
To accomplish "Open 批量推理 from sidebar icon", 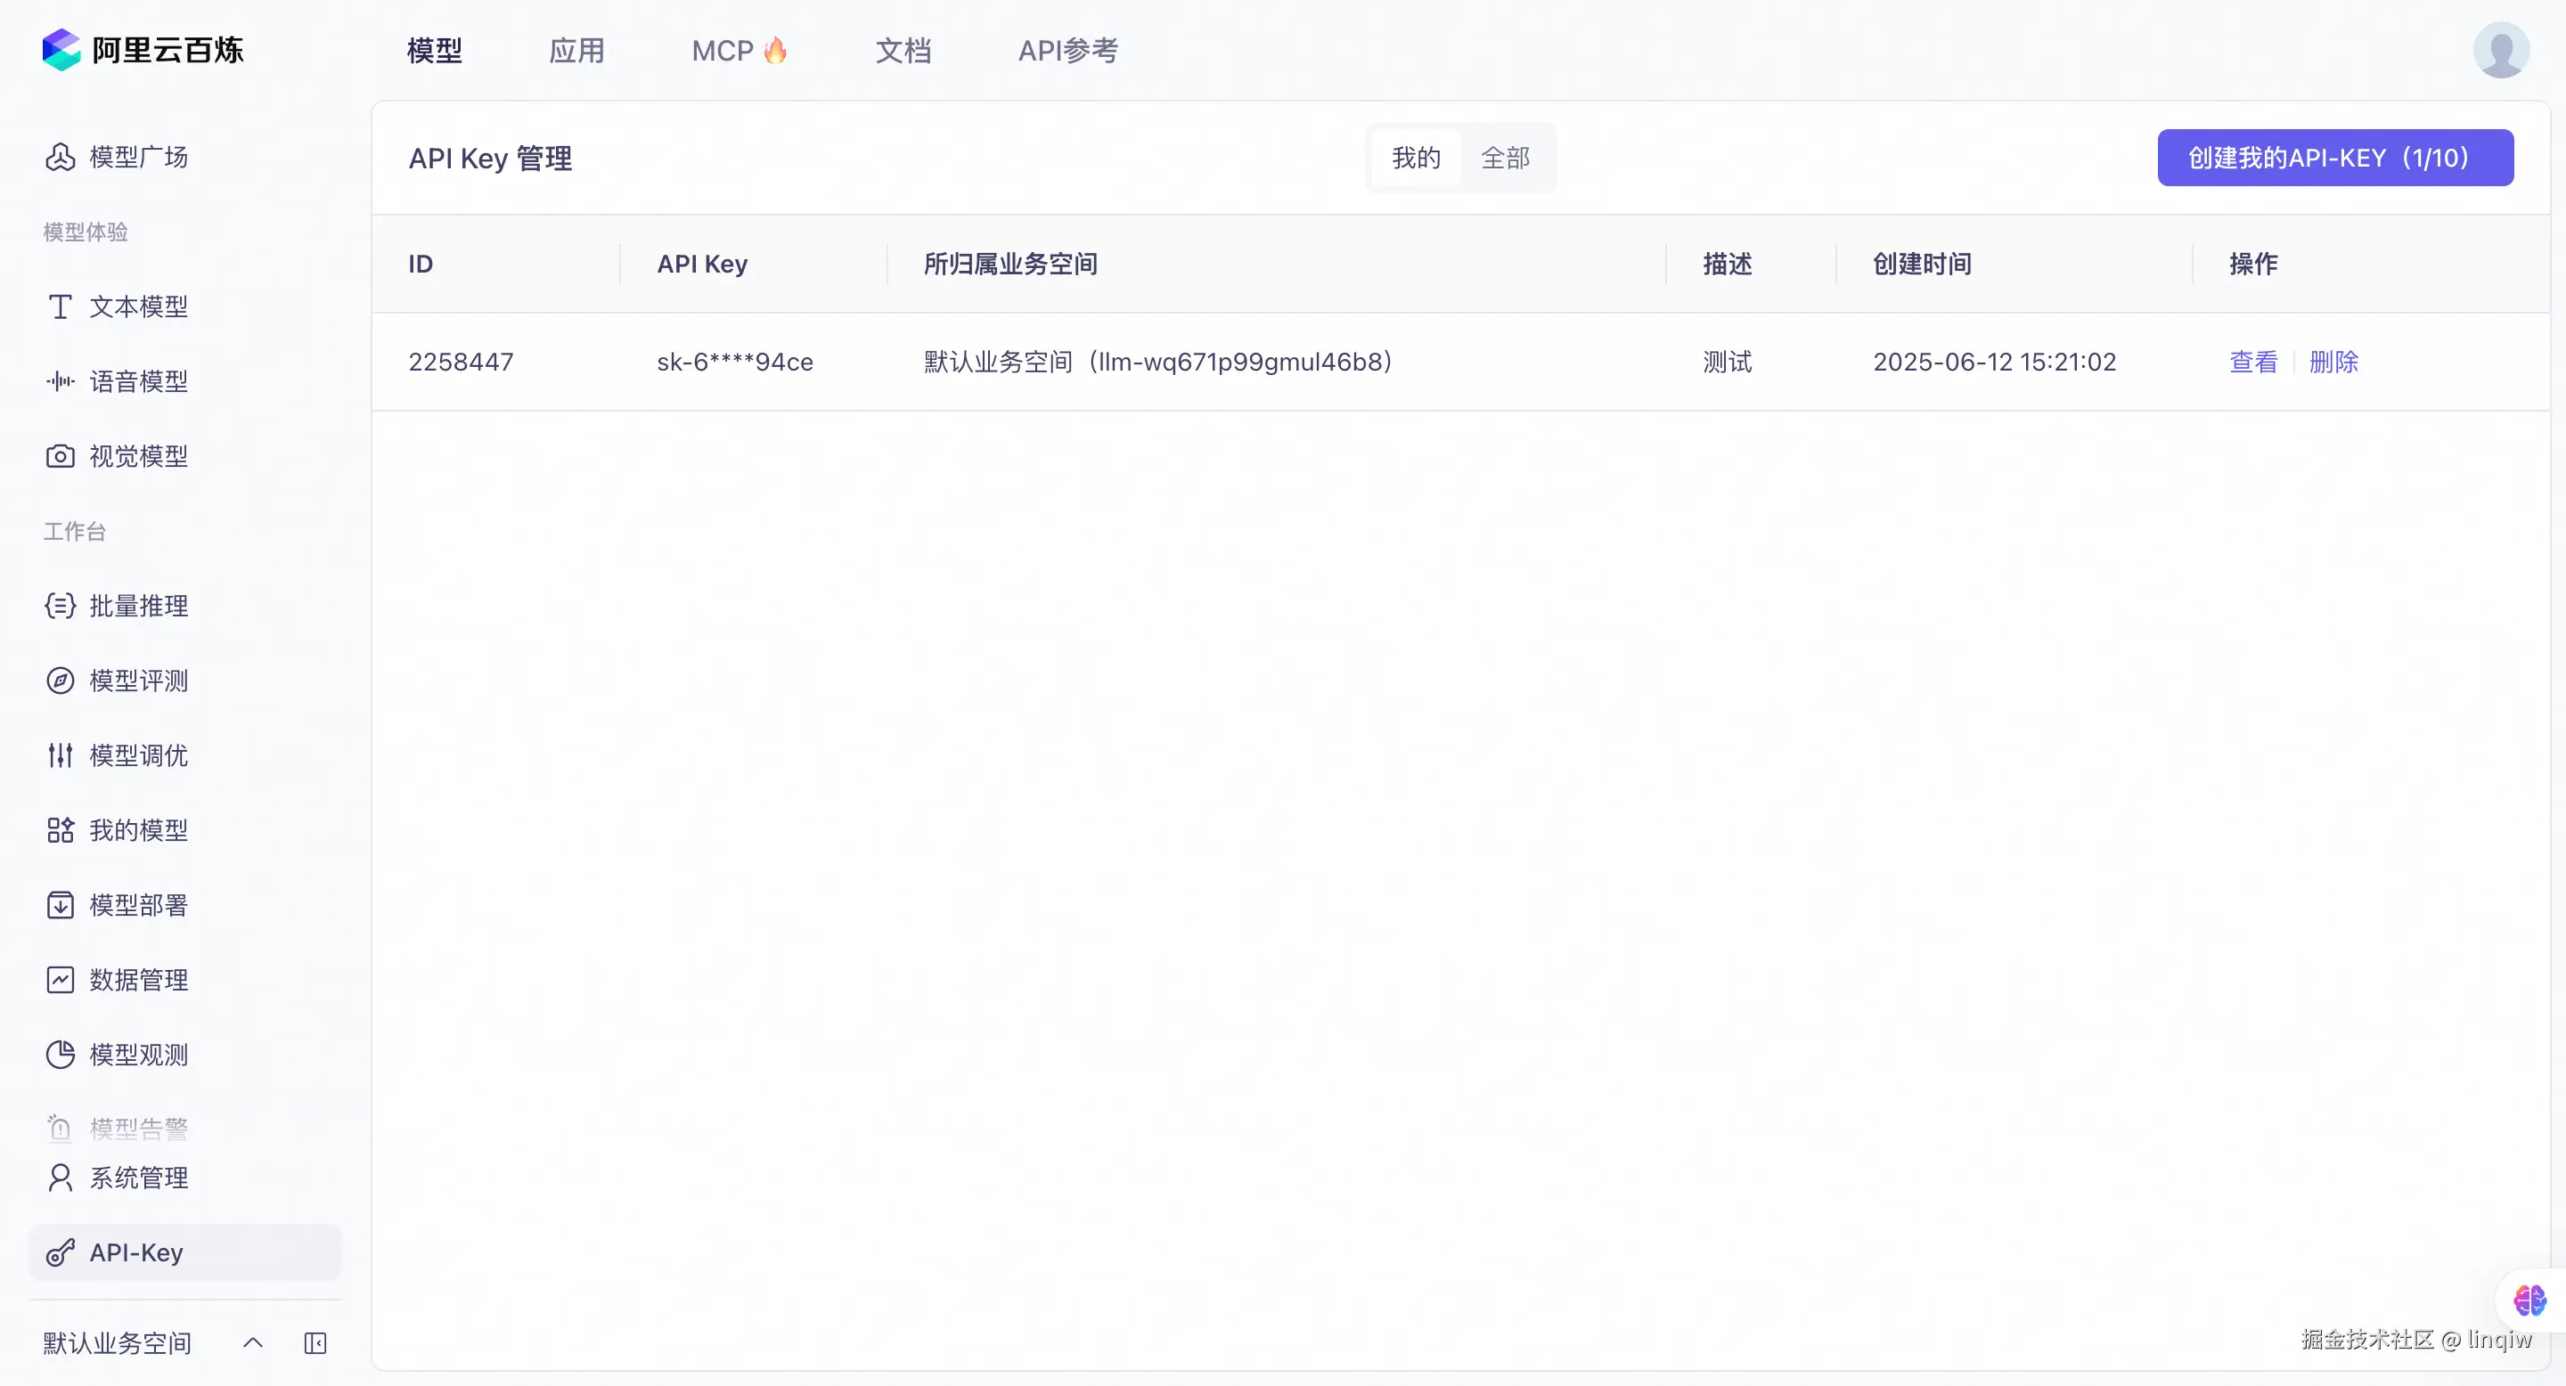I will coord(60,606).
